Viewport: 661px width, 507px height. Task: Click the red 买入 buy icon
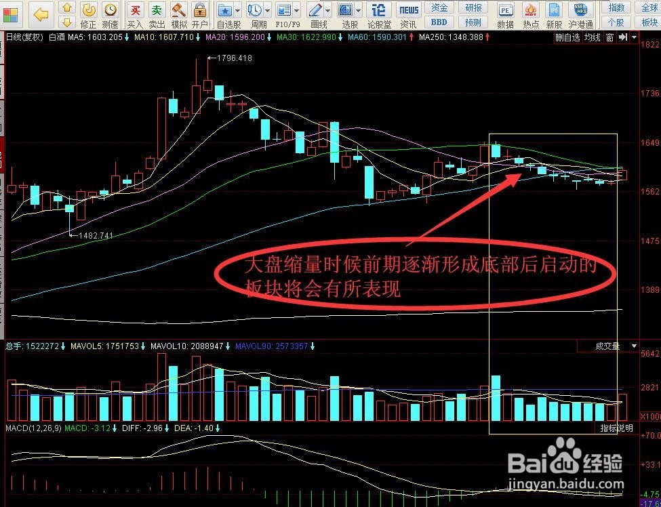click(x=136, y=9)
